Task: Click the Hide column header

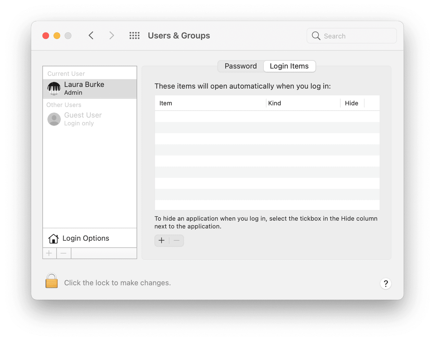Action: click(352, 103)
